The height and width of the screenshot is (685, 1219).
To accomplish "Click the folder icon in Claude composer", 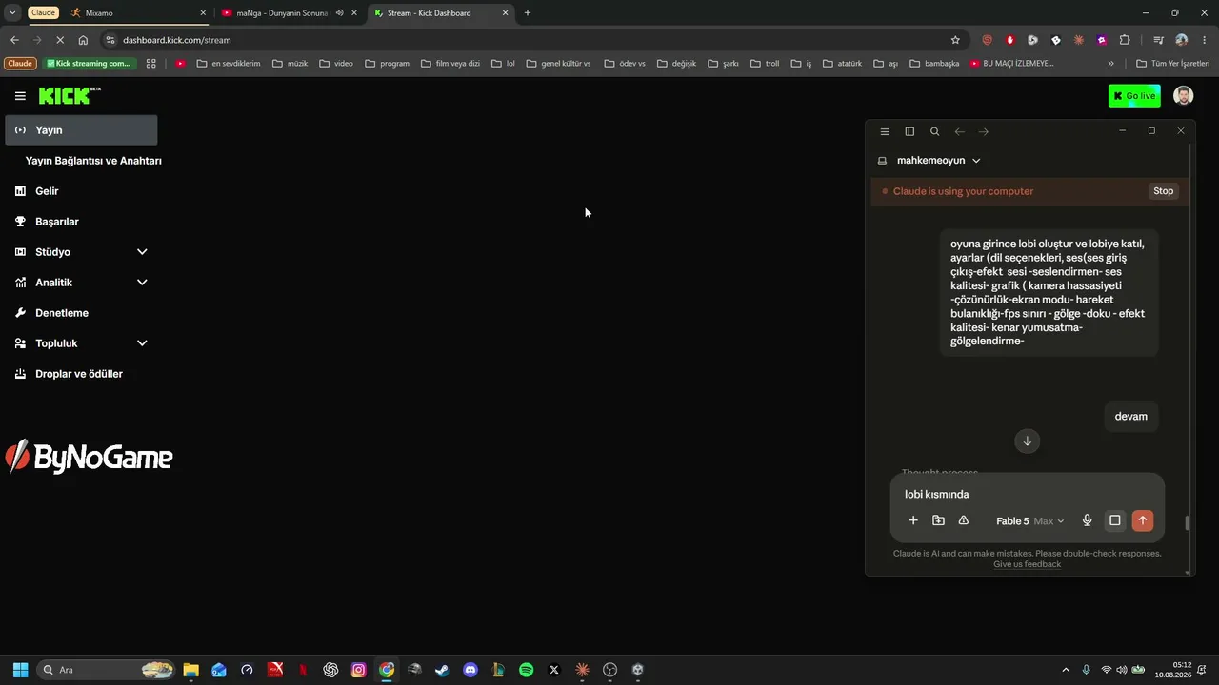I will [938, 520].
